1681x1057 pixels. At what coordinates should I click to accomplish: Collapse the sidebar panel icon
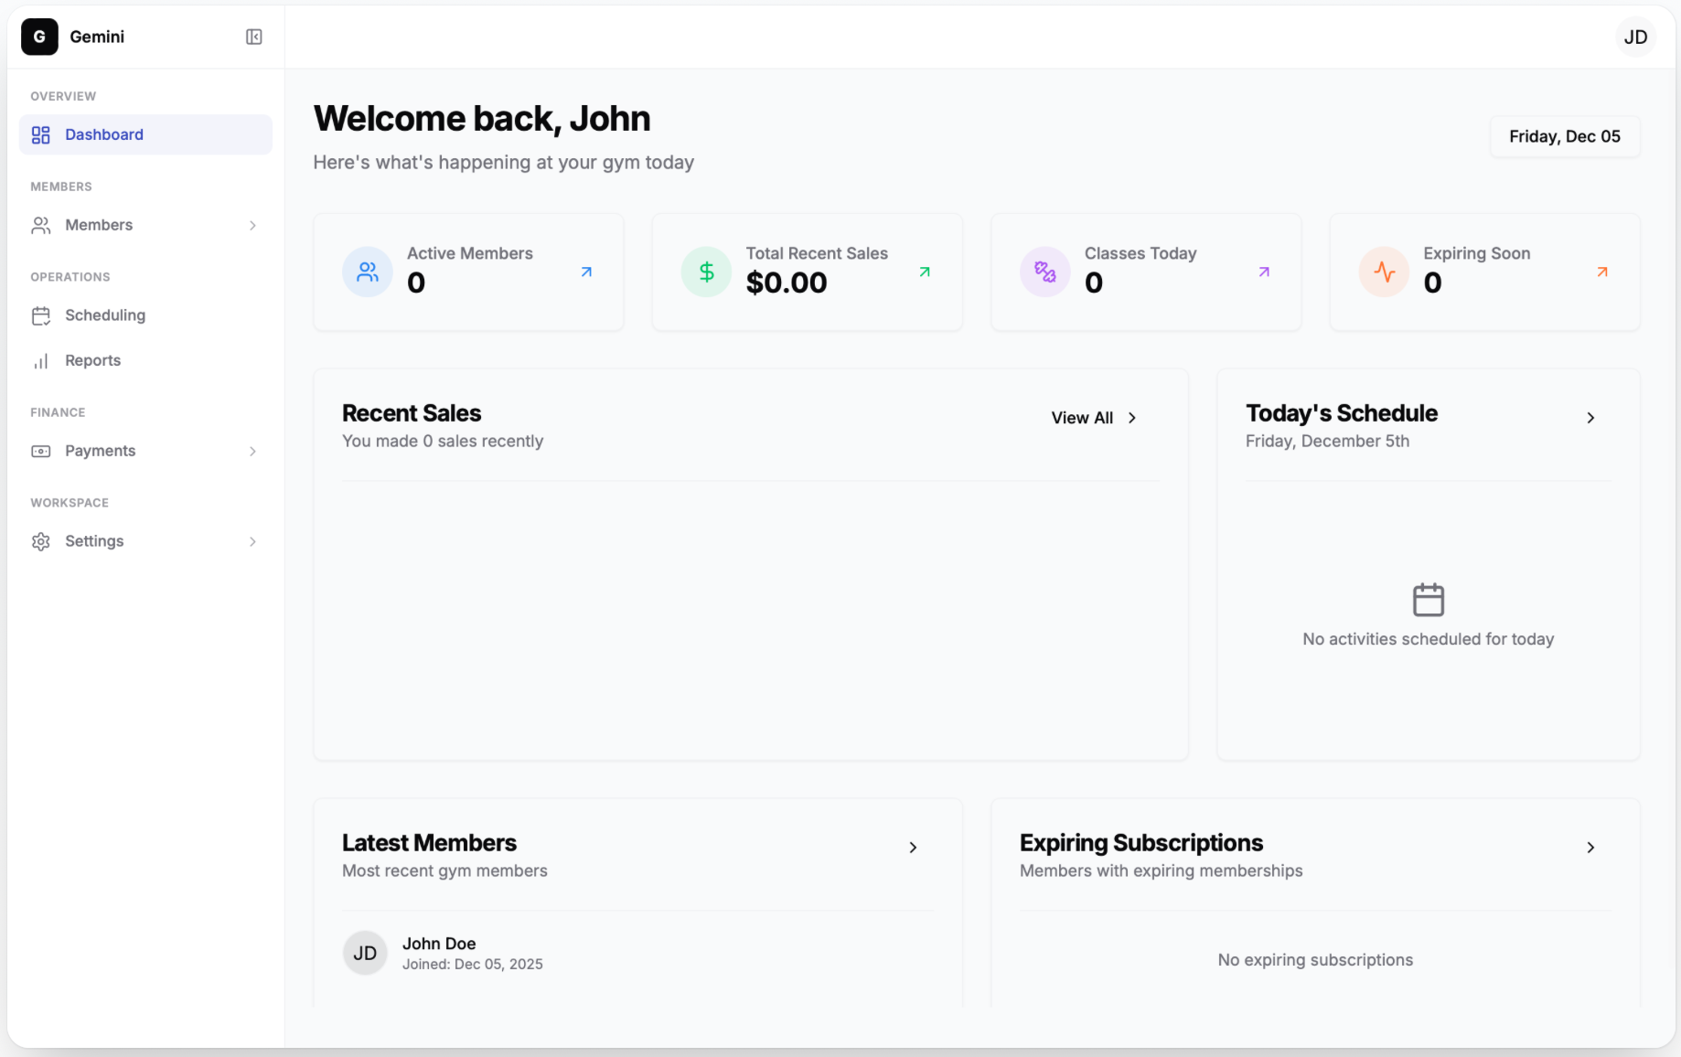coord(253,37)
